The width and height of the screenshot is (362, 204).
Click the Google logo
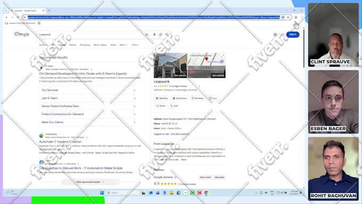pyautogui.click(x=22, y=34)
